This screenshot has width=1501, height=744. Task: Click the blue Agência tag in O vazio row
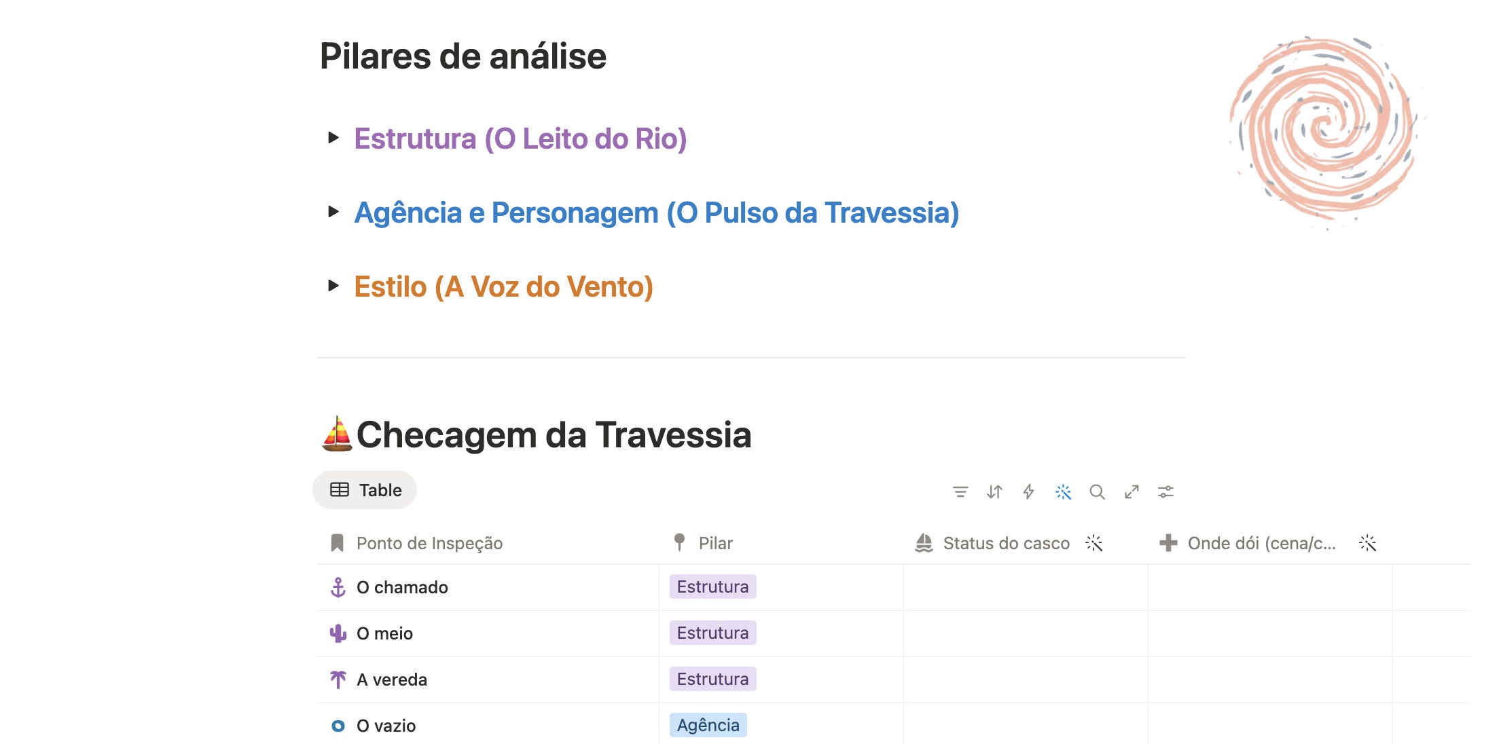(x=708, y=725)
